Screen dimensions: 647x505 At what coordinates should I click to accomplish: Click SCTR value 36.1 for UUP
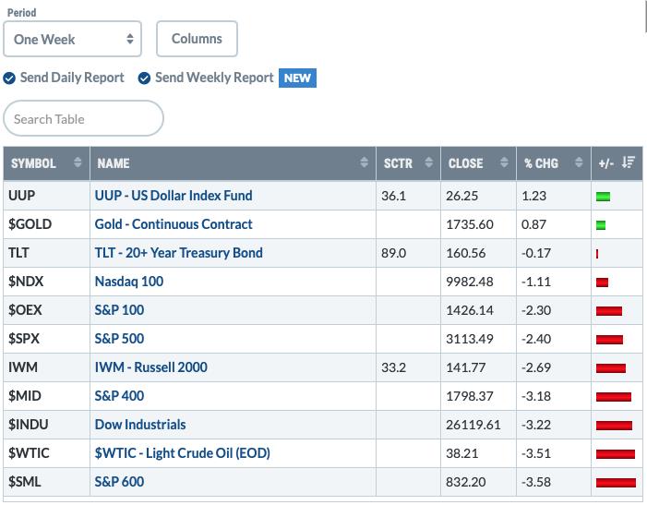394,196
